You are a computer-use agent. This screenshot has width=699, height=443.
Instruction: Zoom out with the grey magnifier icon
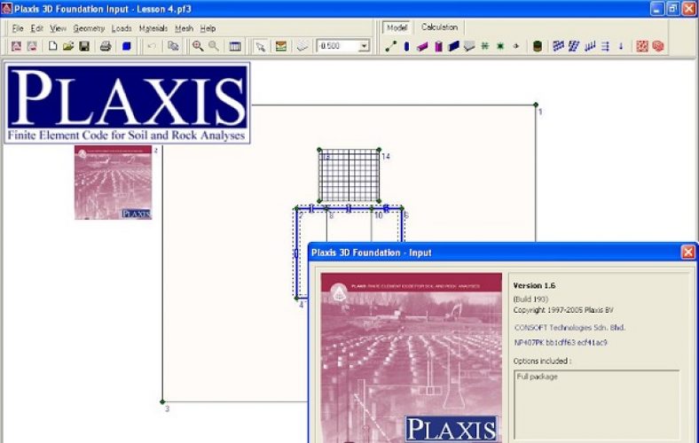pyautogui.click(x=214, y=46)
